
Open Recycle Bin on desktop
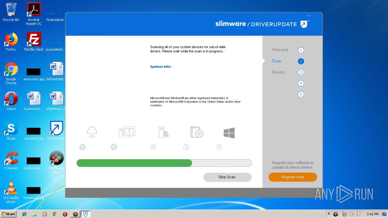pyautogui.click(x=11, y=12)
